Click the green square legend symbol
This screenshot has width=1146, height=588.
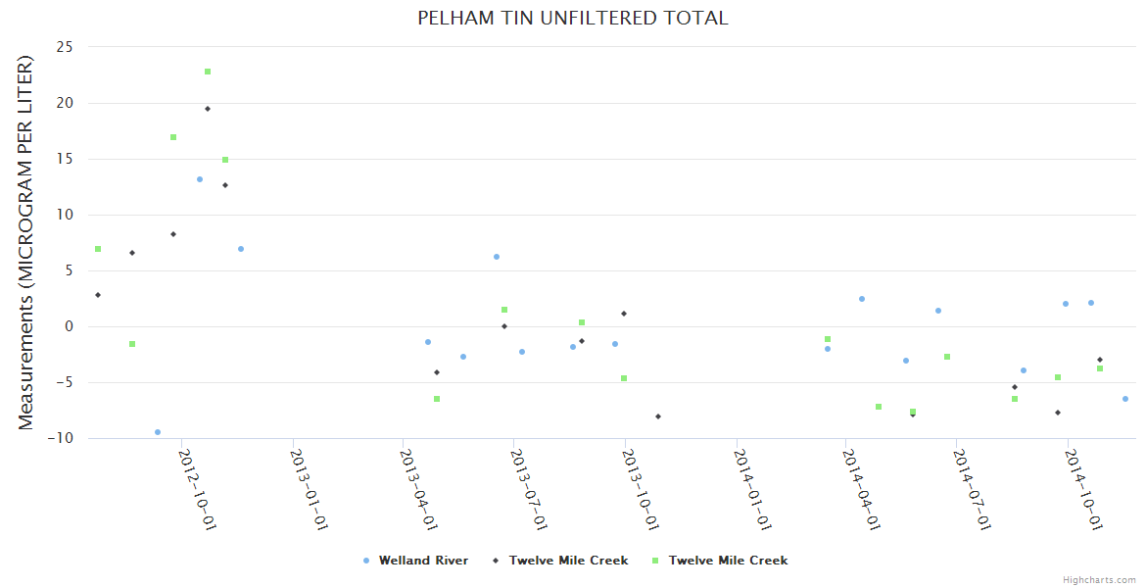coord(656,561)
